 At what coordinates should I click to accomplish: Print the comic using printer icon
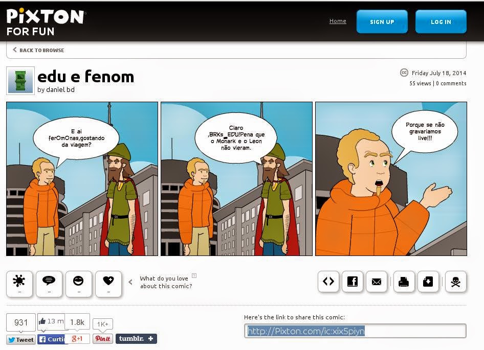click(404, 282)
